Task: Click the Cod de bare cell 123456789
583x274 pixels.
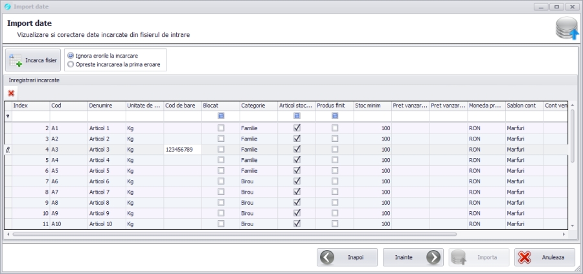Action: [182, 149]
